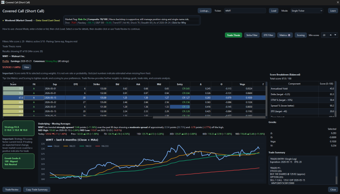
Task: Close the Covered Call window via X
Action: click(337, 2)
